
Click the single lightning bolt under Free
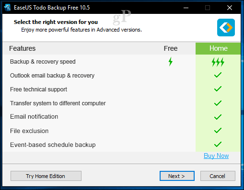click(171, 62)
